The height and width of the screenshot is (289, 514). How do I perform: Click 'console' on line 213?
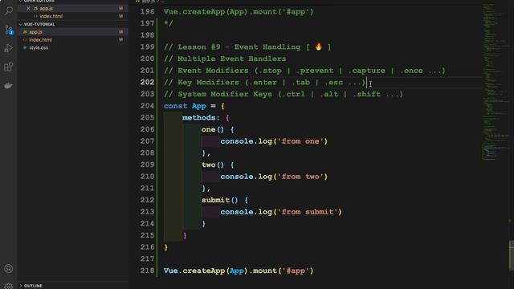237,212
